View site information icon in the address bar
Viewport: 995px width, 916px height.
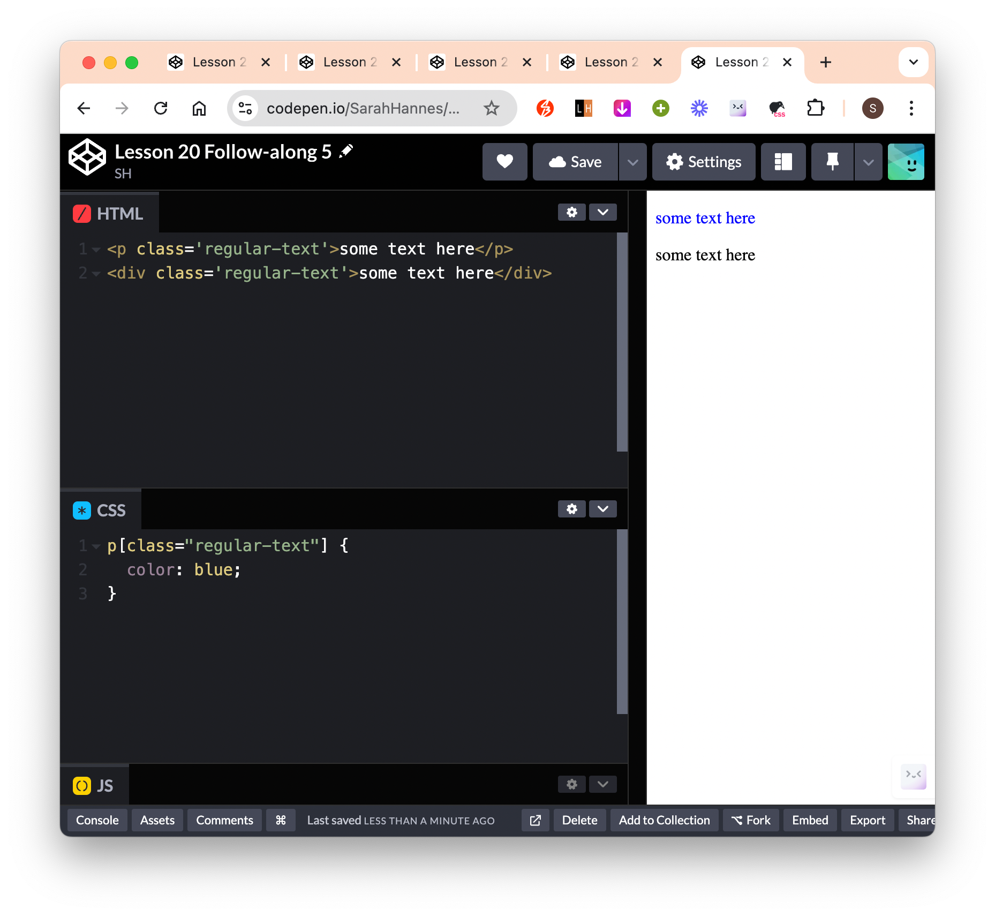pos(245,109)
